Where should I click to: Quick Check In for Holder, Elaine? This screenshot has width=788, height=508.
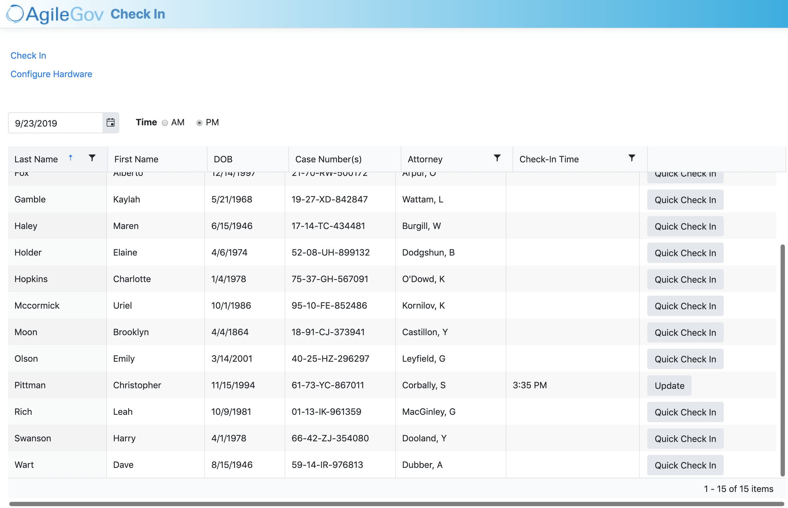click(685, 253)
